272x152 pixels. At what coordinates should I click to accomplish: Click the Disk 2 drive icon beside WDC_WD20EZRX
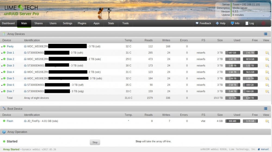pyautogui.click(x=25, y=59)
